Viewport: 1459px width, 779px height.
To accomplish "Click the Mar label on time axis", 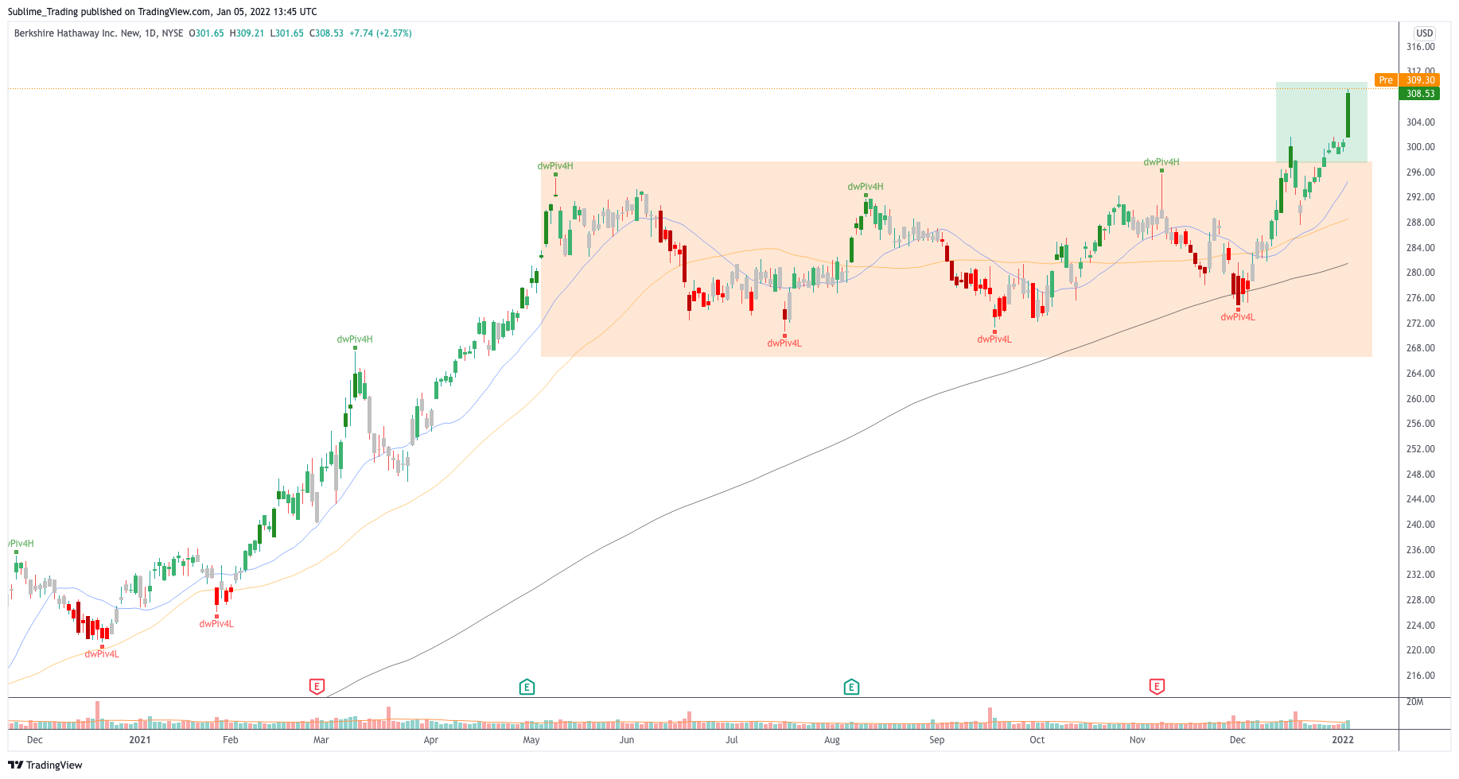I will [x=321, y=740].
